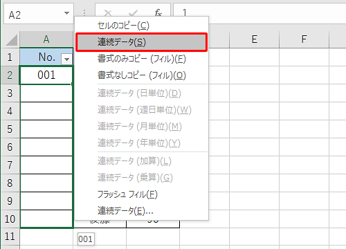Image resolution: width=346 pixels, height=249 pixels.
Task: Select column E header
Action: (255, 39)
